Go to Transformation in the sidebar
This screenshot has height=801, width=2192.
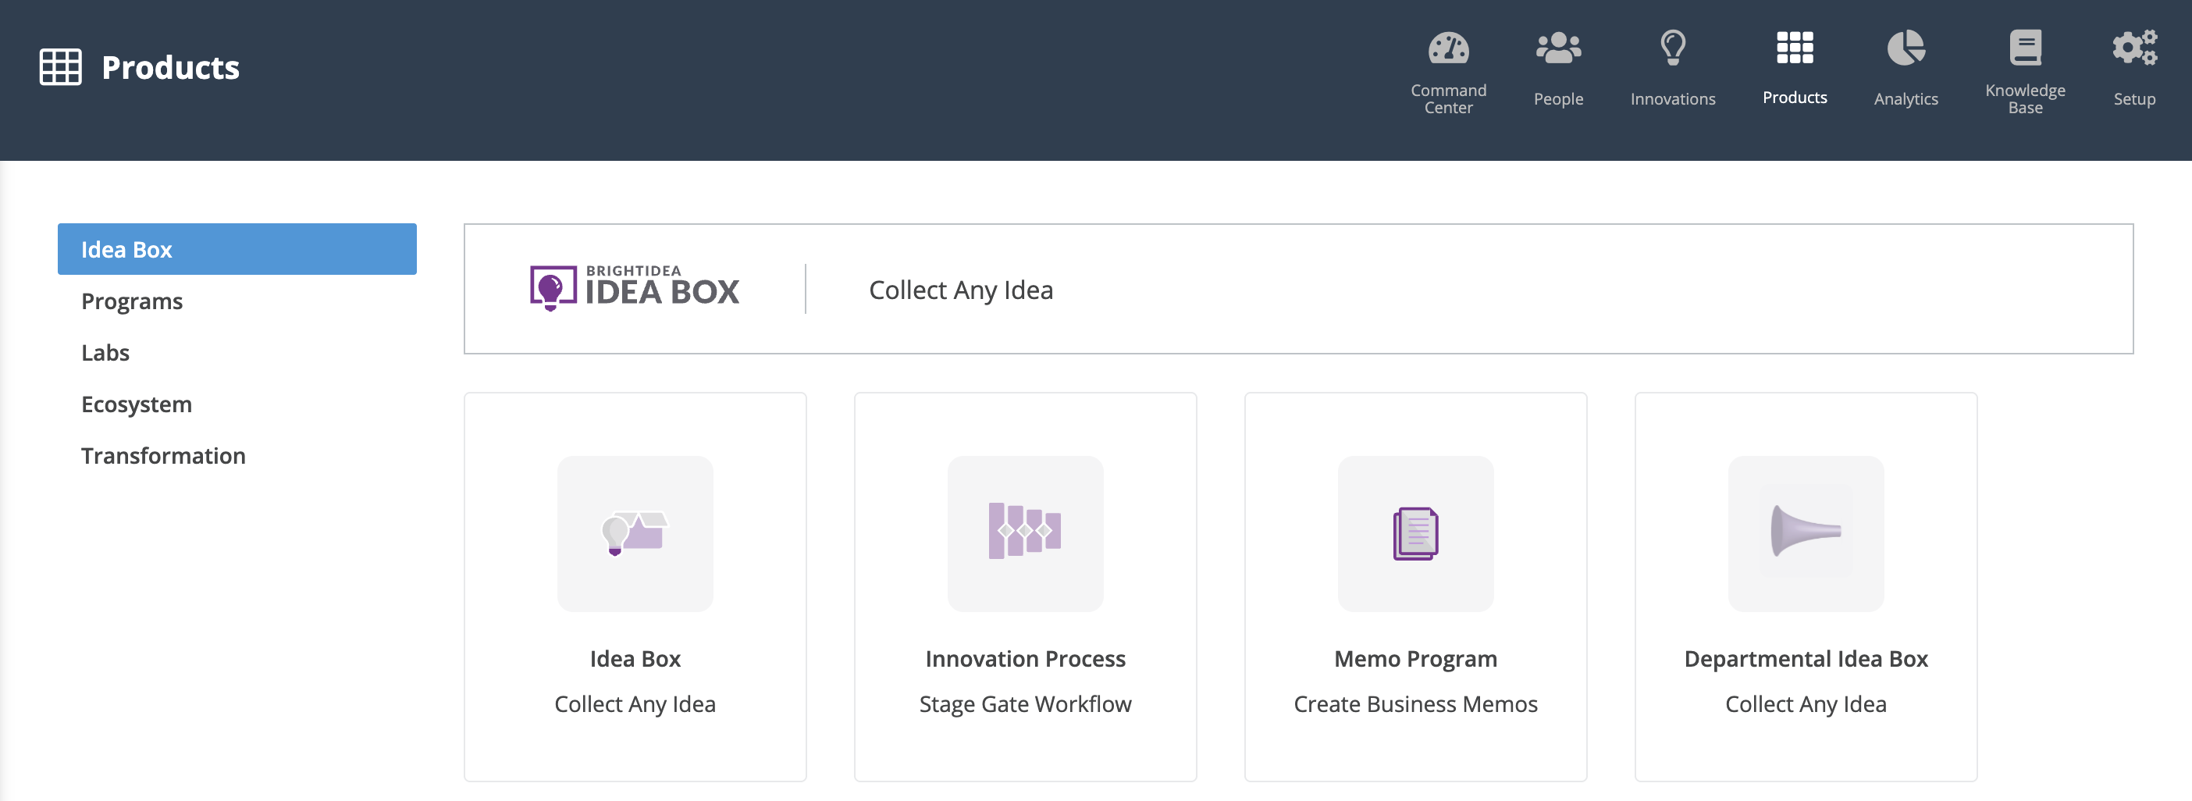tap(163, 455)
